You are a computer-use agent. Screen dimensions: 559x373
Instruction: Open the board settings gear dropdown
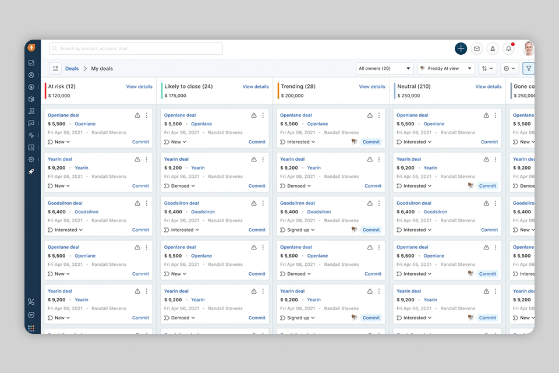pyautogui.click(x=509, y=68)
